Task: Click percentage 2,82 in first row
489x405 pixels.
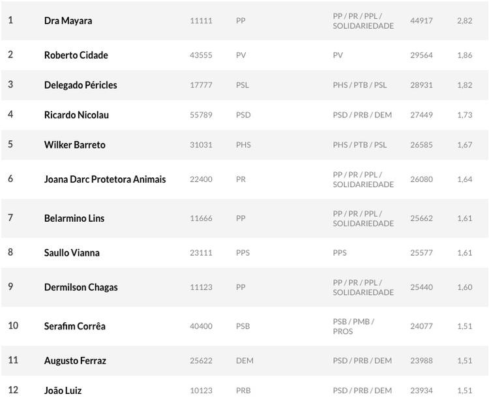Action: (464, 21)
